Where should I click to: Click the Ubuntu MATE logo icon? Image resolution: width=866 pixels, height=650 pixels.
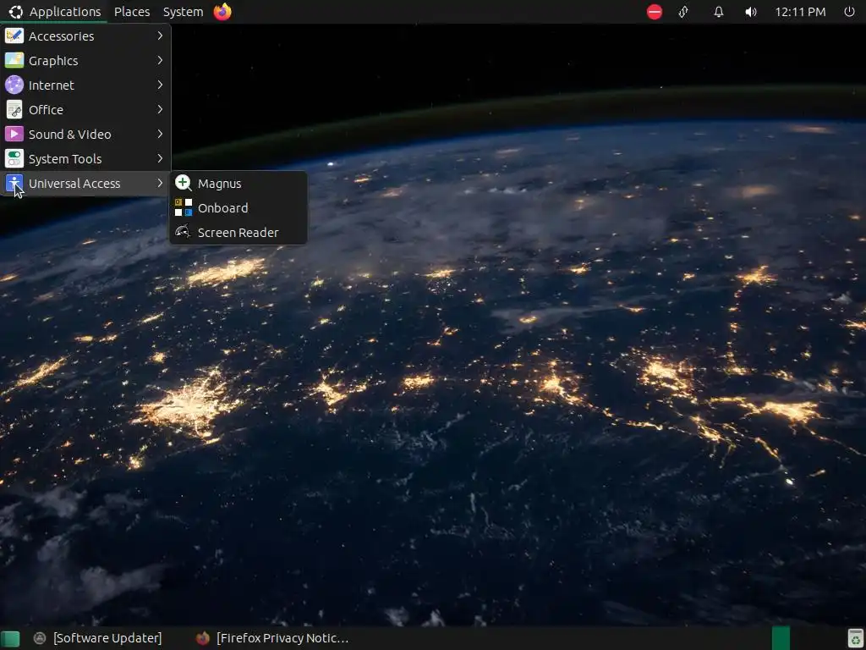click(15, 12)
